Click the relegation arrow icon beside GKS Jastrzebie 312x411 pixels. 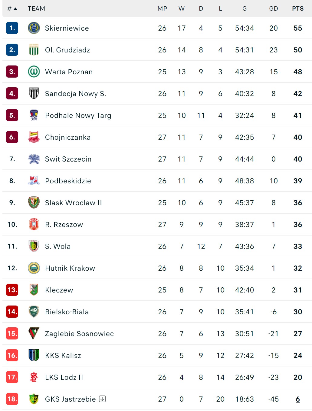[103, 399]
